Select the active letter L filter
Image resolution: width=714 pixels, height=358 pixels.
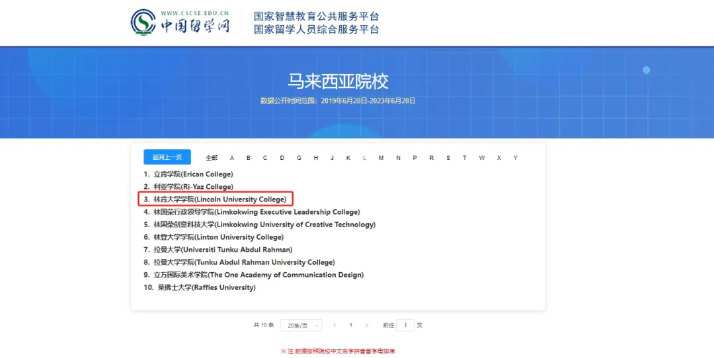click(365, 158)
